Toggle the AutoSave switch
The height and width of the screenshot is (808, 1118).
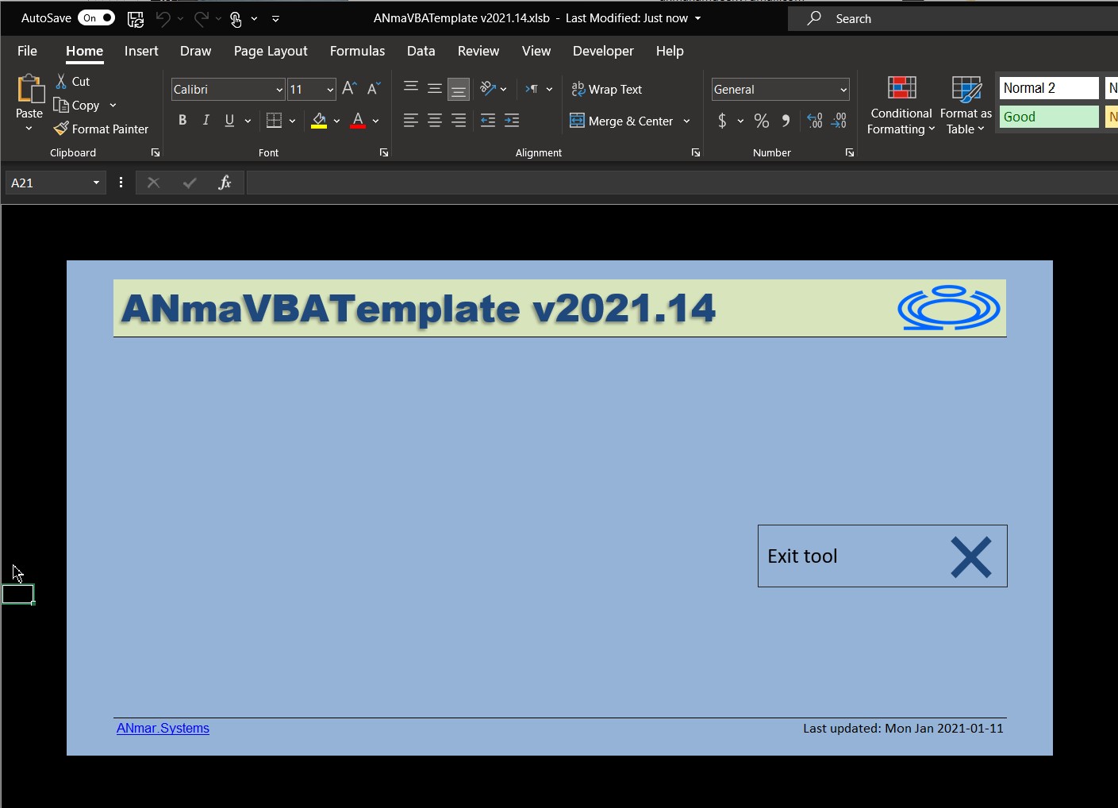(97, 17)
